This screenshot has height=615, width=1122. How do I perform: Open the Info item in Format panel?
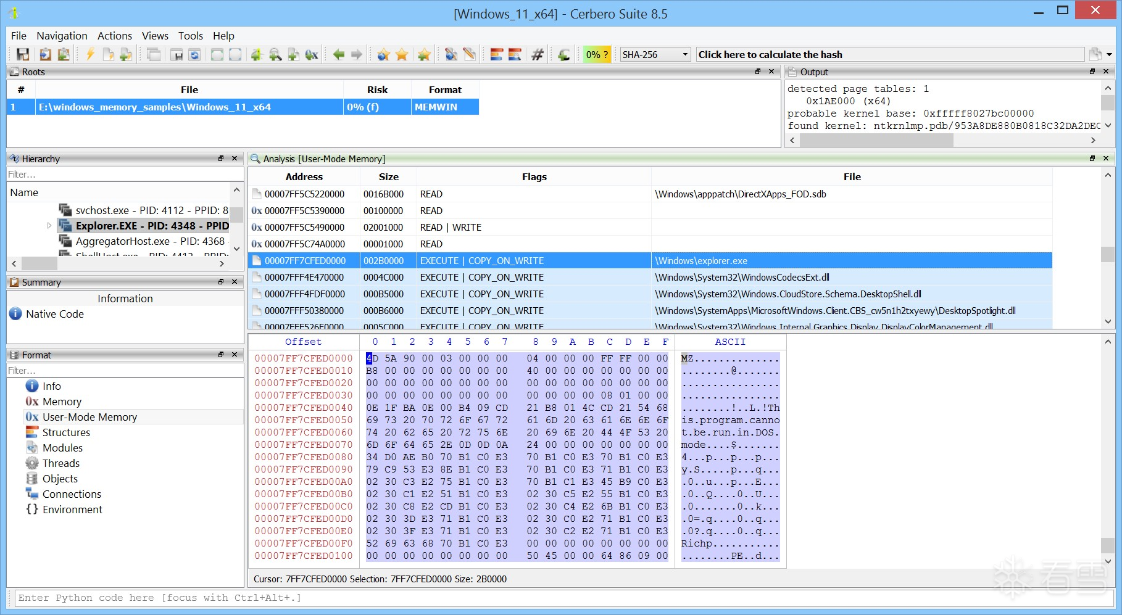tap(51, 386)
